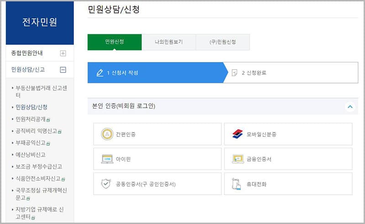This screenshot has height=224, width=365.
Task: Click the pencil icon in 신청서 작성 step
Action: click(x=99, y=73)
